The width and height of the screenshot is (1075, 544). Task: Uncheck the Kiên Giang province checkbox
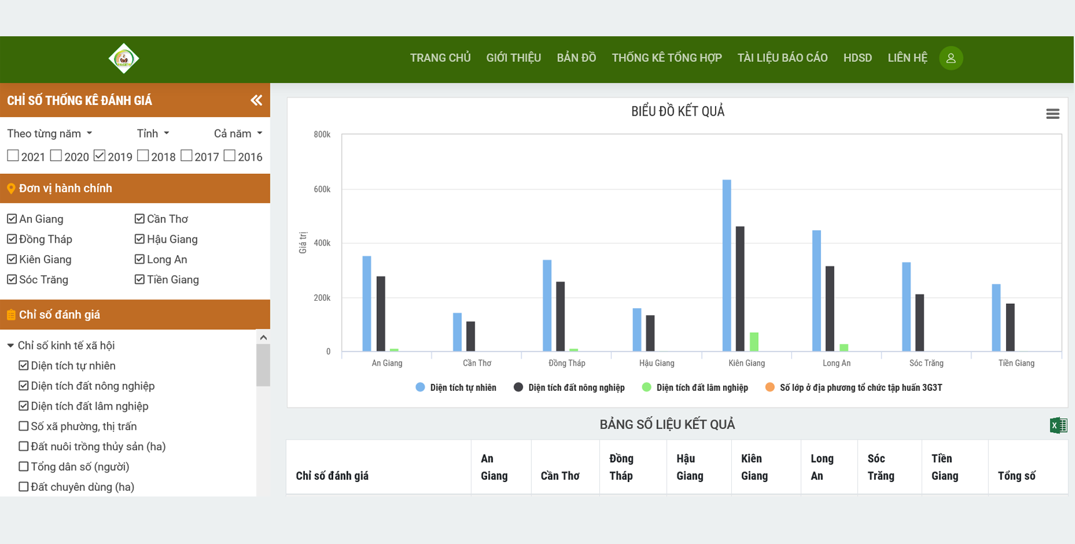(x=12, y=259)
